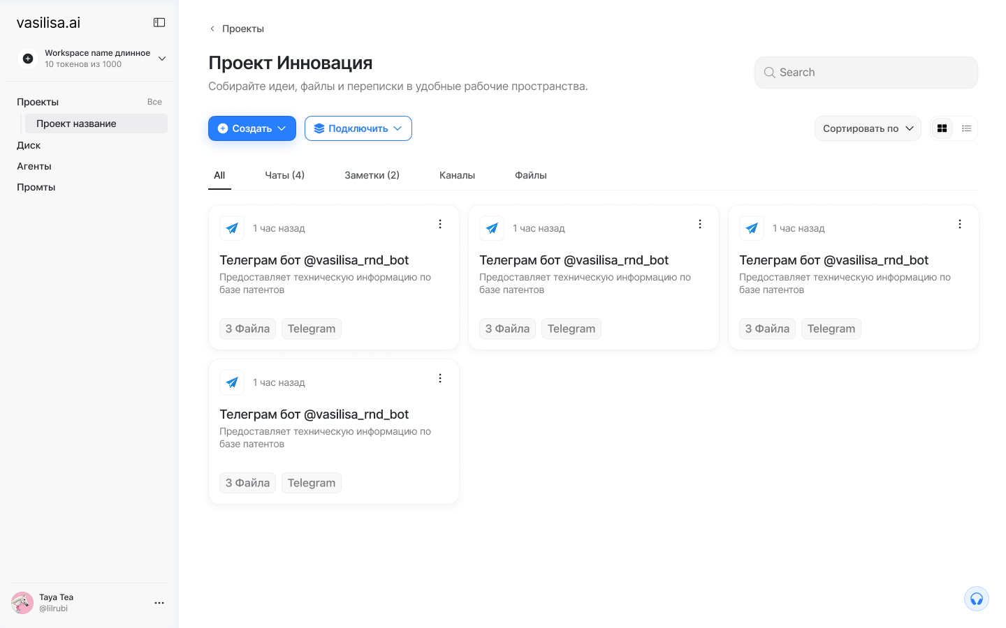Open the kebab menu on the top-right card
Viewport: 1006px width, 628px height.
tap(960, 224)
